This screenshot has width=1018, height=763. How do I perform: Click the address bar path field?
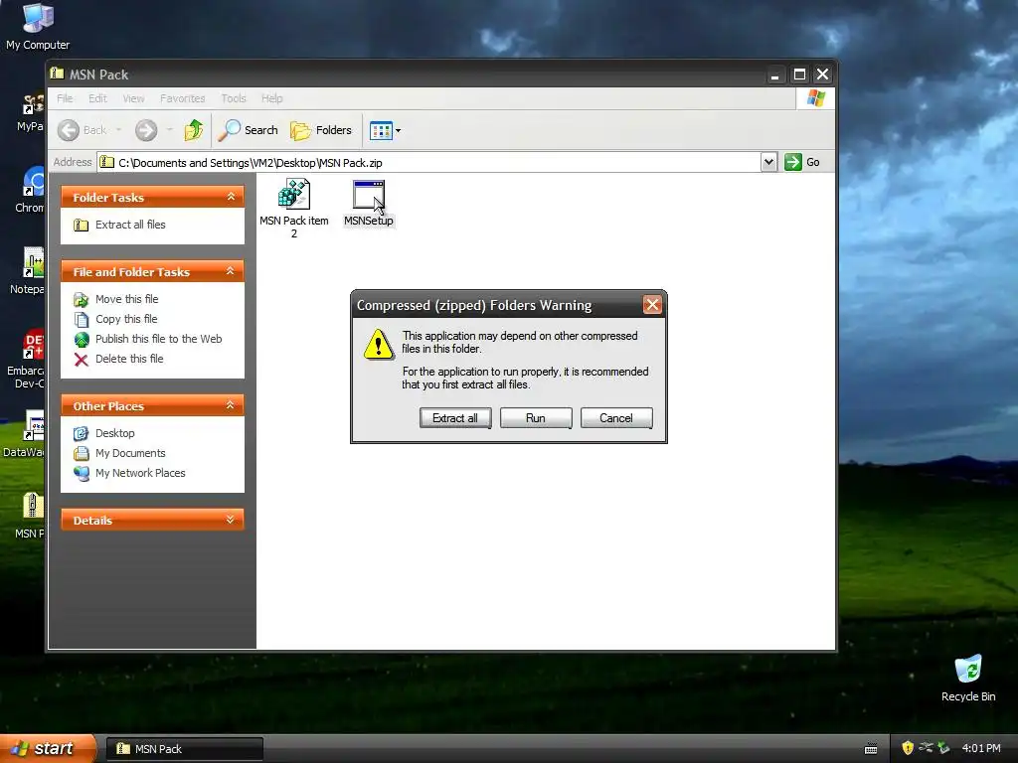click(x=429, y=162)
